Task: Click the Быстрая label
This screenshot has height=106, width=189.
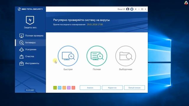Action: coord(68,69)
